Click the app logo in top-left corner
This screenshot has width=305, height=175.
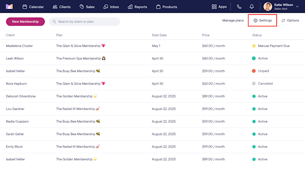tap(9, 7)
